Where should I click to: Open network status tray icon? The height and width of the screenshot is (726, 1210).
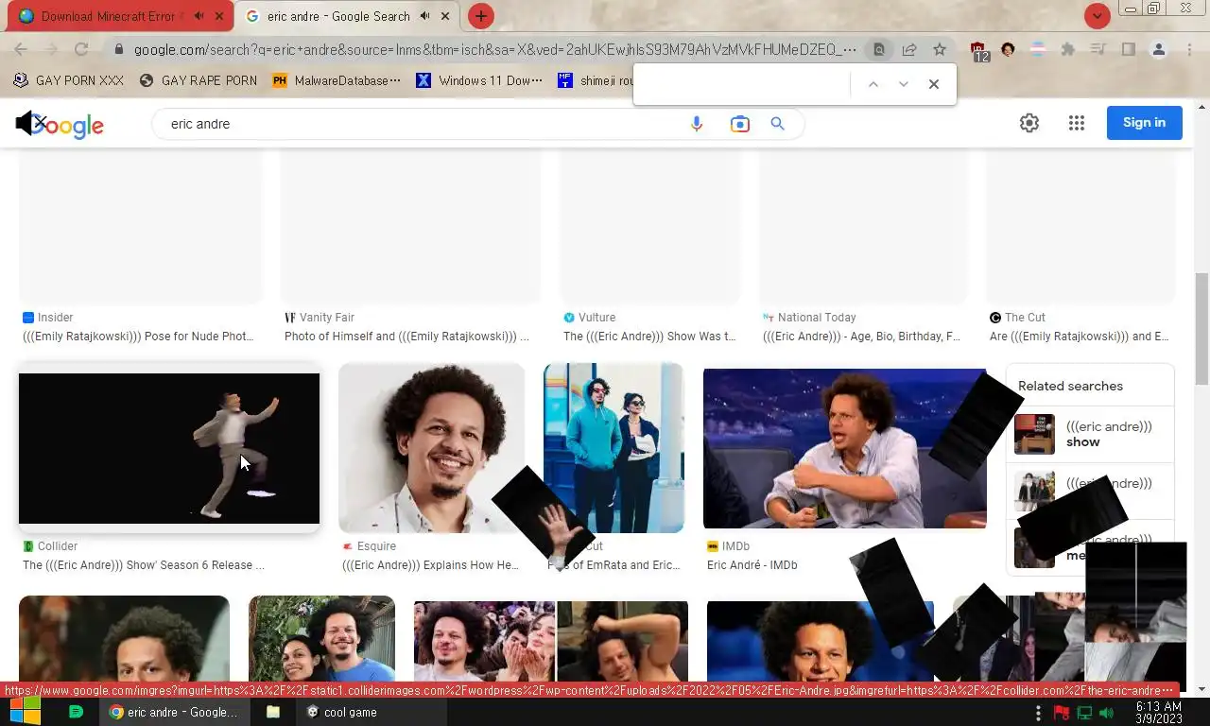click(x=1084, y=712)
